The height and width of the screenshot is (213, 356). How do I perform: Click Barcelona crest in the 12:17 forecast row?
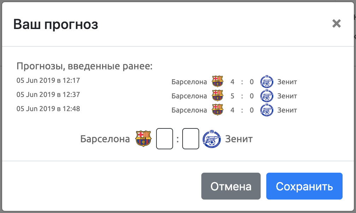coord(218,82)
